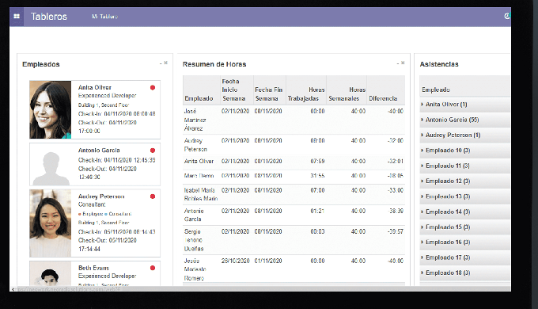Click the Asistencias panel title
The width and height of the screenshot is (538, 309).
[439, 64]
